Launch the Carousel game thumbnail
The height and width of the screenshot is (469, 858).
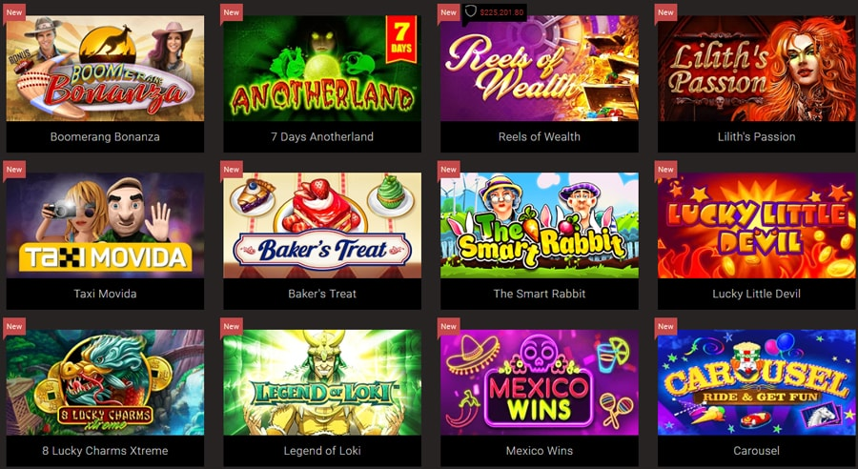click(x=757, y=382)
